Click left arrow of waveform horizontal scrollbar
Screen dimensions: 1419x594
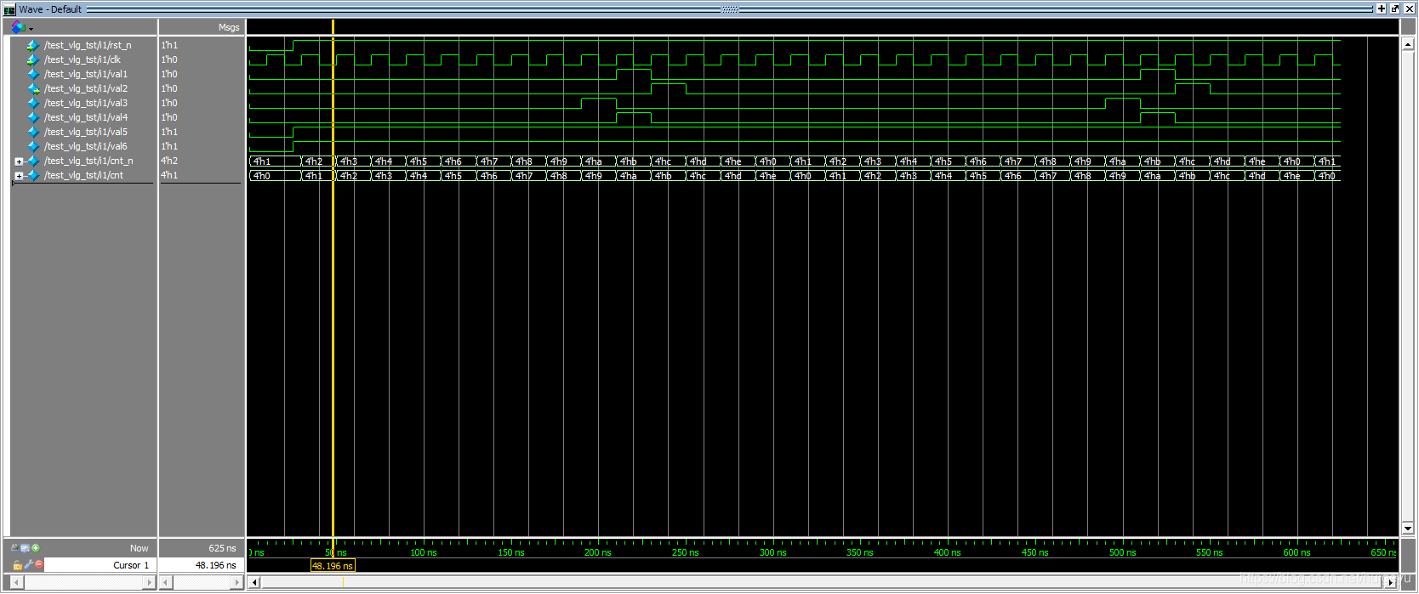coord(254,582)
